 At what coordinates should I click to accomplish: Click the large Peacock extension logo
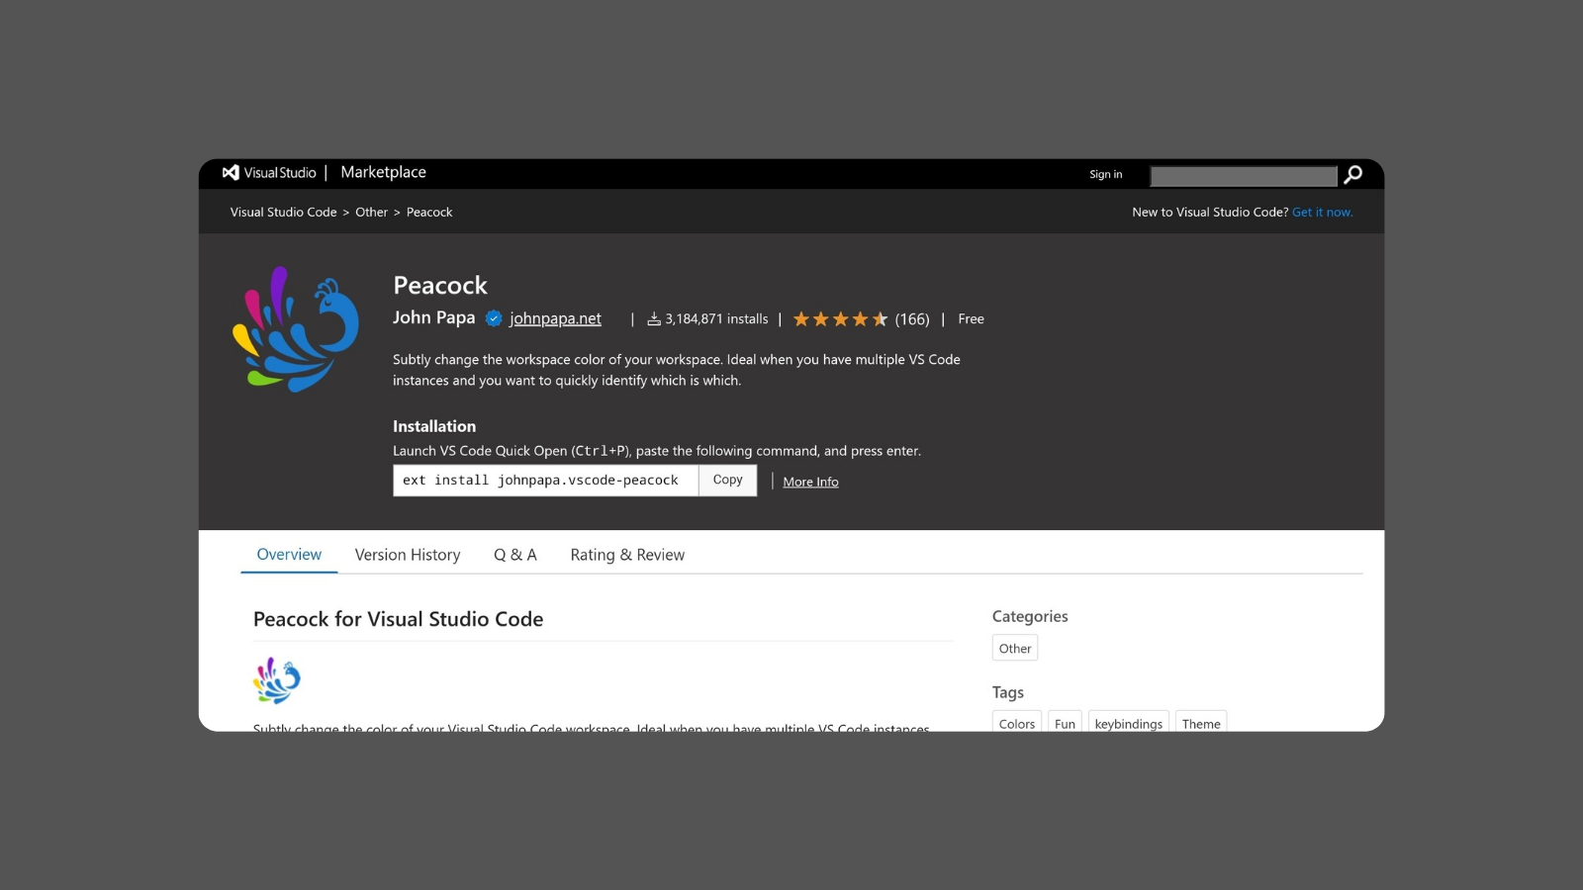[296, 328]
